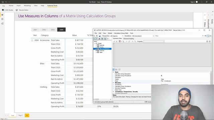Image resolution: width=214 pixels, height=120 pixels.
Task: Open Power BI Home ribbon tab
Action: click(11, 6)
